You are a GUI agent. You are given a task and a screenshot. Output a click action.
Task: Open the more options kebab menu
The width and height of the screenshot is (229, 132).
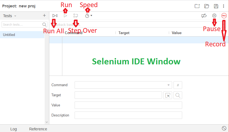[x=224, y=6]
